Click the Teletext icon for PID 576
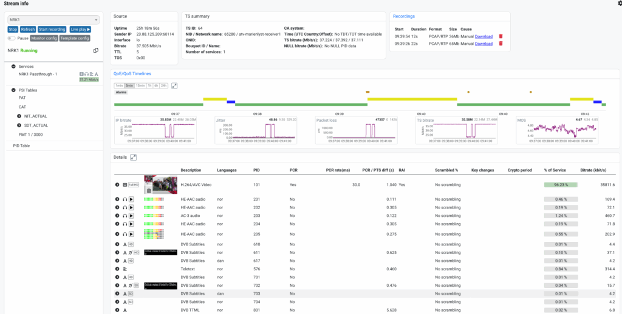 [x=125, y=269]
